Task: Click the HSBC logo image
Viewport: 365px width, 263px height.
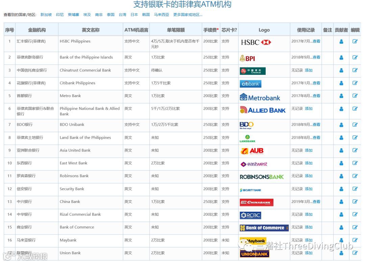Action: point(256,42)
